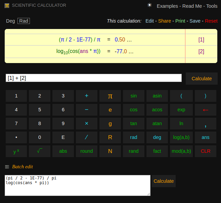Screen dimensions: 221x203
Task: Click Edit for this calculation
Action: [x=149, y=21]
